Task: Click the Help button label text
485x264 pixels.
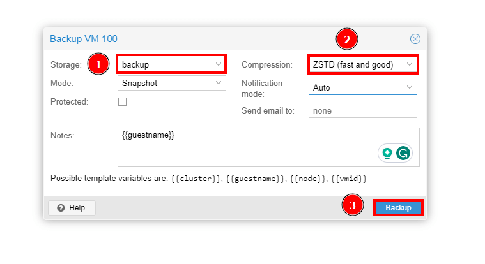Action: click(x=77, y=208)
